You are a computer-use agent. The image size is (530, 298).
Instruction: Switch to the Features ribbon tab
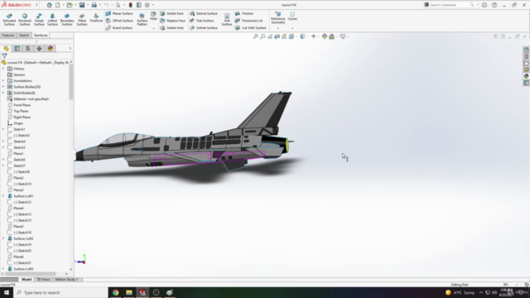click(8, 35)
